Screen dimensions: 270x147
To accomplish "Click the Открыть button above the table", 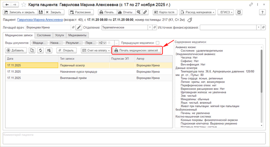I will [x=66, y=50].
